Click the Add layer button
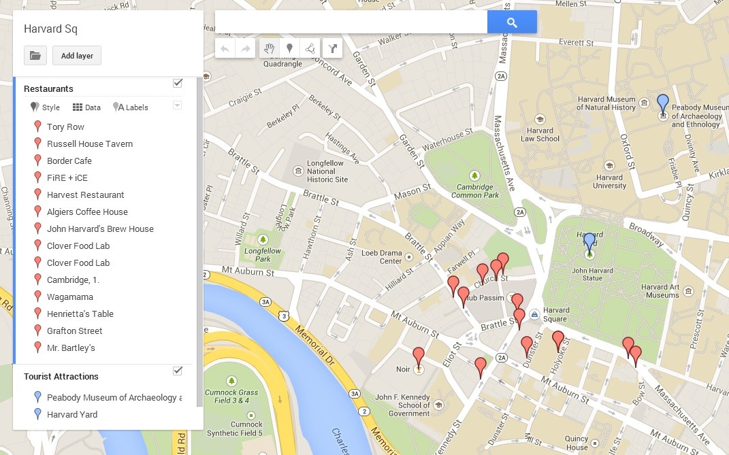729x455 pixels. (77, 56)
